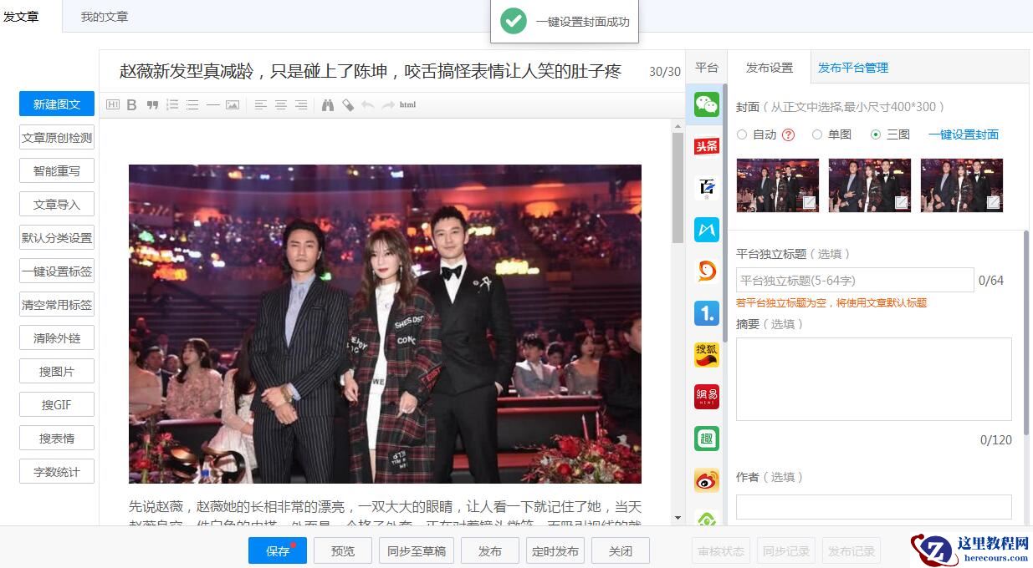
Task: Switch to the 我的文章 tab
Action: coord(105,17)
